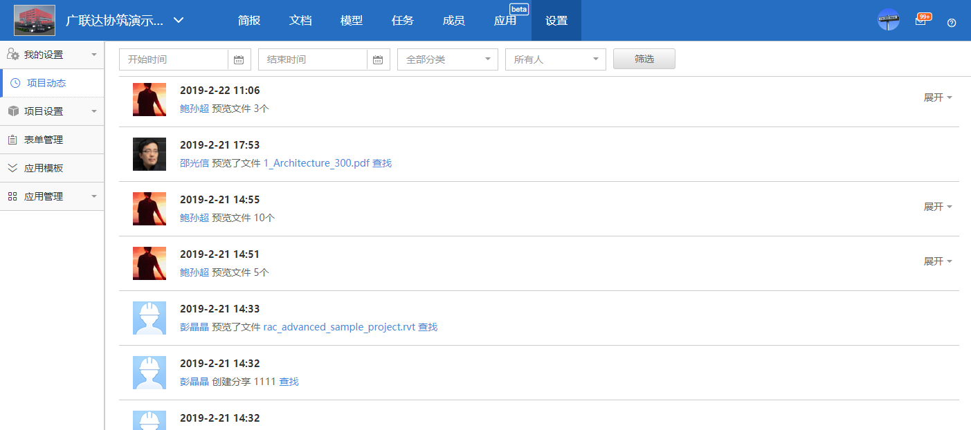Click the calendar icon beside 结束时间
This screenshot has height=430, width=971.
click(x=378, y=59)
